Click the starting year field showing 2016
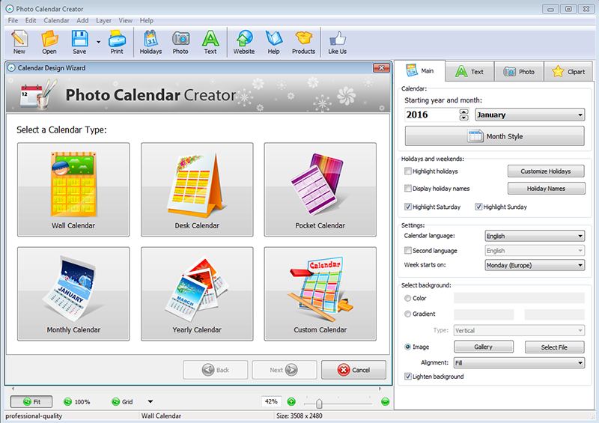The height and width of the screenshot is (423, 599). tap(432, 115)
